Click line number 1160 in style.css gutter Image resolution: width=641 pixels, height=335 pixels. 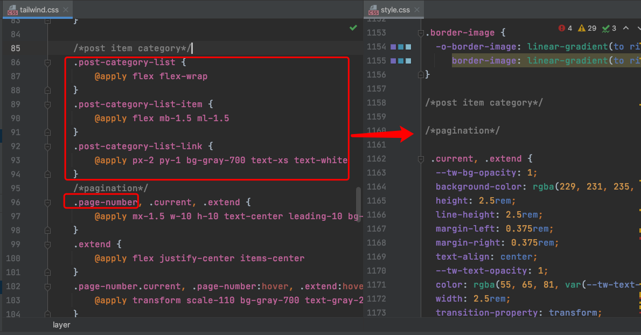coord(376,131)
